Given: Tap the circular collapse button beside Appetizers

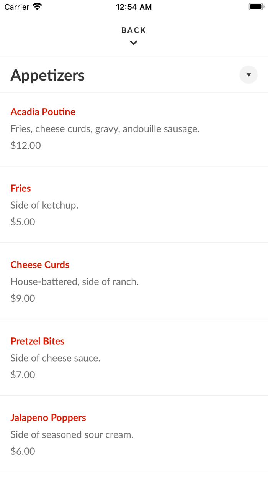Looking at the screenshot, I should [x=248, y=75].
